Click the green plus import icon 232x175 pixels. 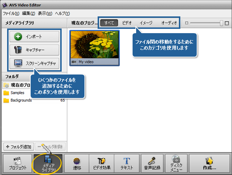click(18, 37)
